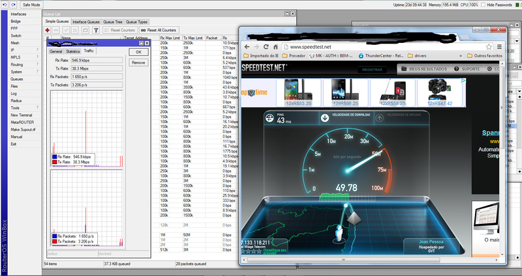Toggle the Safe Mode button
This screenshot has width=522, height=276.
[x=31, y=5]
